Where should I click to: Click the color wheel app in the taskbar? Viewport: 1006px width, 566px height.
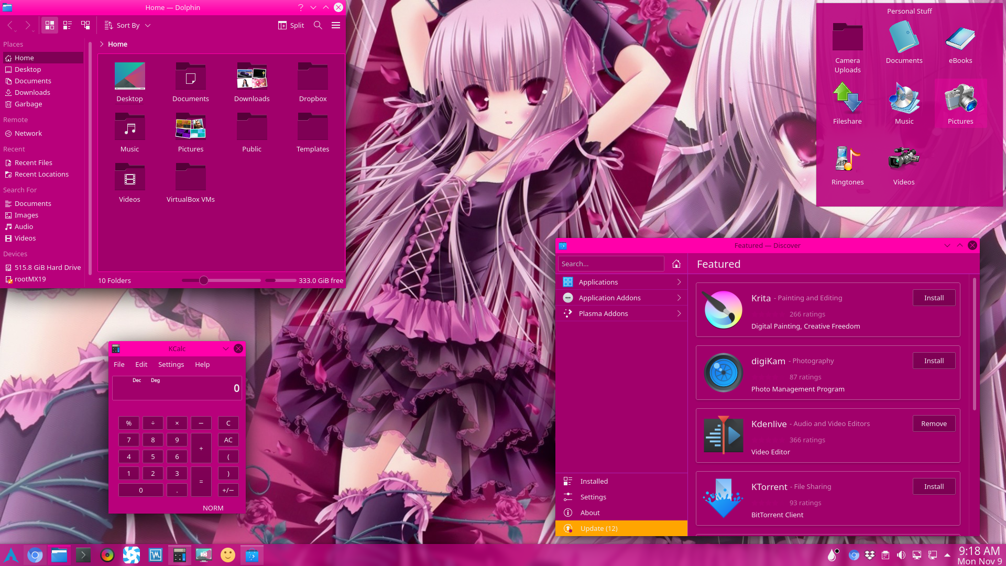pyautogui.click(x=107, y=555)
